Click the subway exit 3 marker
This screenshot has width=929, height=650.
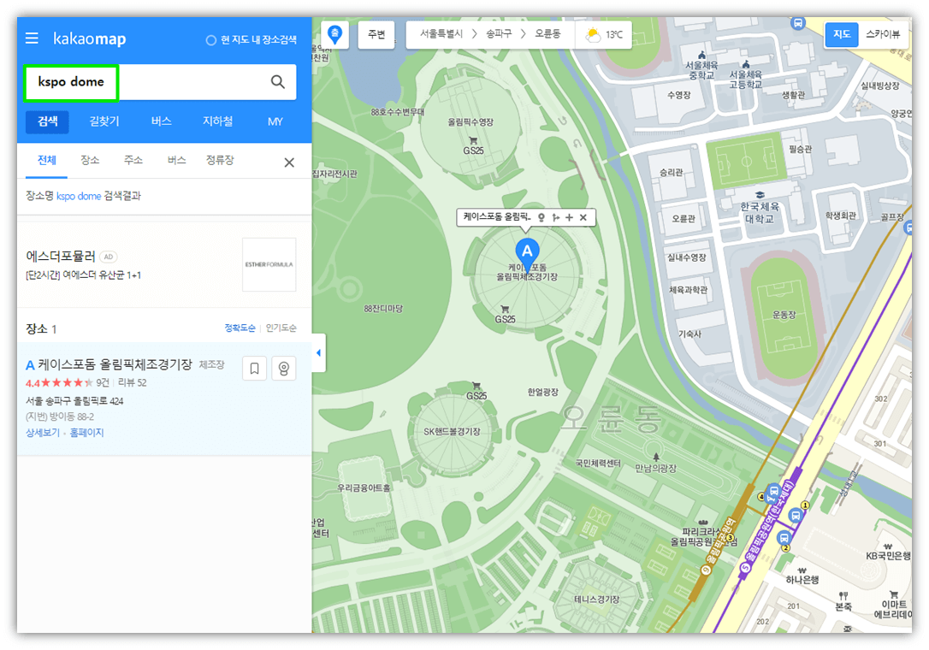click(x=730, y=537)
